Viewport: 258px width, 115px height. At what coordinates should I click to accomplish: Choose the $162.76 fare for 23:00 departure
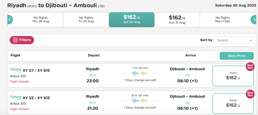[x=233, y=76]
